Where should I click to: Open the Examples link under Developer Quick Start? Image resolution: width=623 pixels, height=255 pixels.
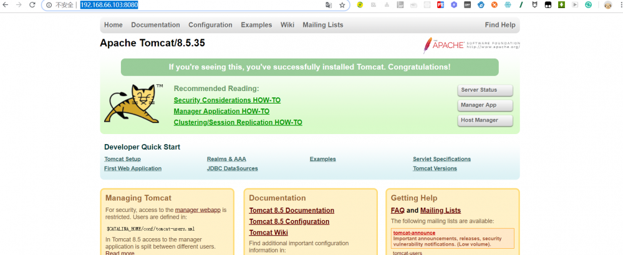click(x=322, y=159)
